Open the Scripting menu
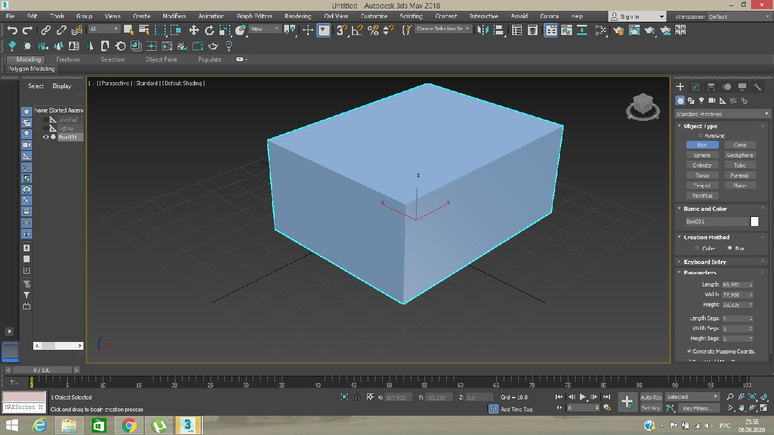Screen dimensions: 774x435 point(411,16)
